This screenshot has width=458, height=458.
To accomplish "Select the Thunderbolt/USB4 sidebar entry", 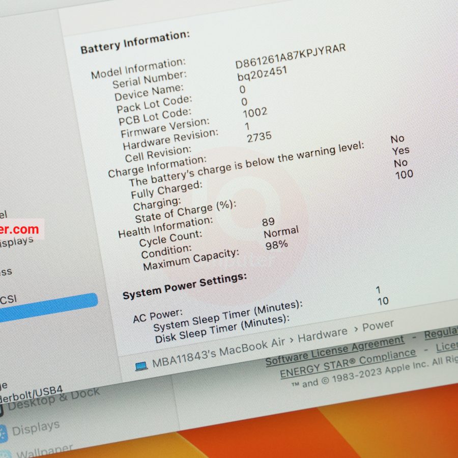I will [31, 394].
